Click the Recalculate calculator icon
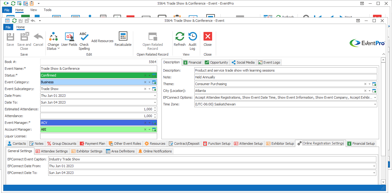This screenshot has width=392, height=193. pos(123,36)
